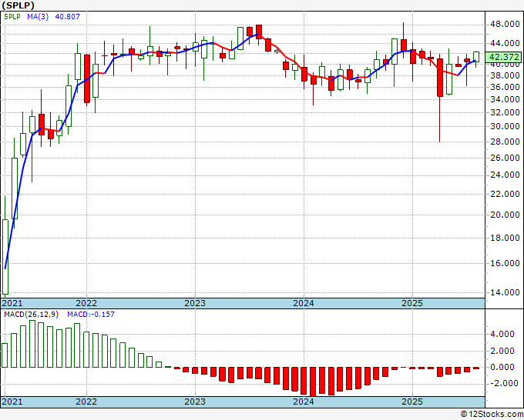Open the 12Stocks.com copyright link

(492, 414)
